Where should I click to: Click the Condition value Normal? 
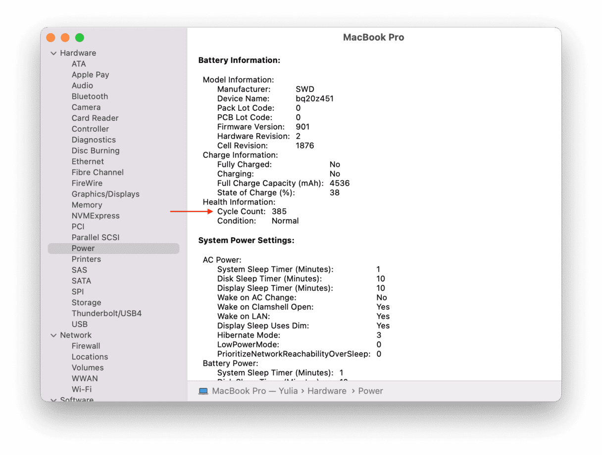click(x=285, y=221)
